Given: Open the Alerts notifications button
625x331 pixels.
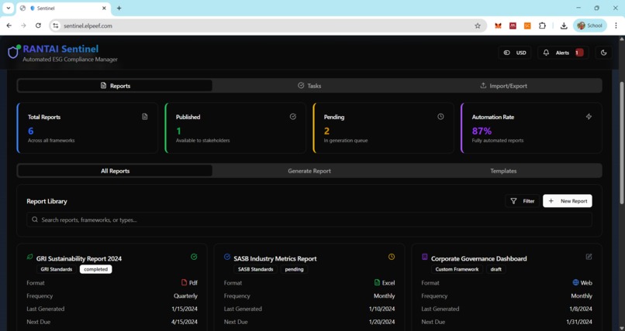Looking at the screenshot, I should tap(565, 53).
